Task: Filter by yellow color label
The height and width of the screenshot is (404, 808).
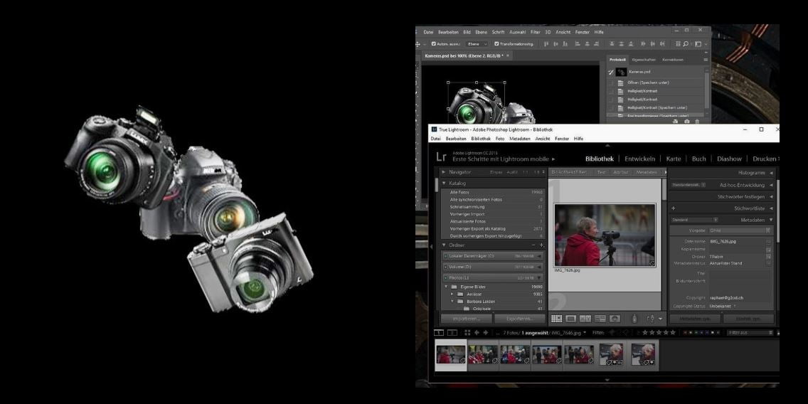Action: point(692,333)
